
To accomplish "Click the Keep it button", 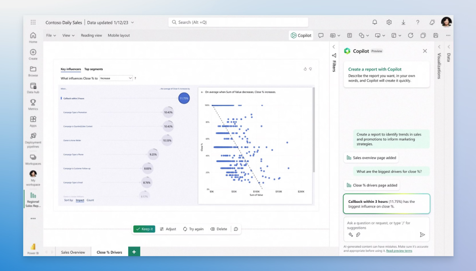I will tap(144, 229).
